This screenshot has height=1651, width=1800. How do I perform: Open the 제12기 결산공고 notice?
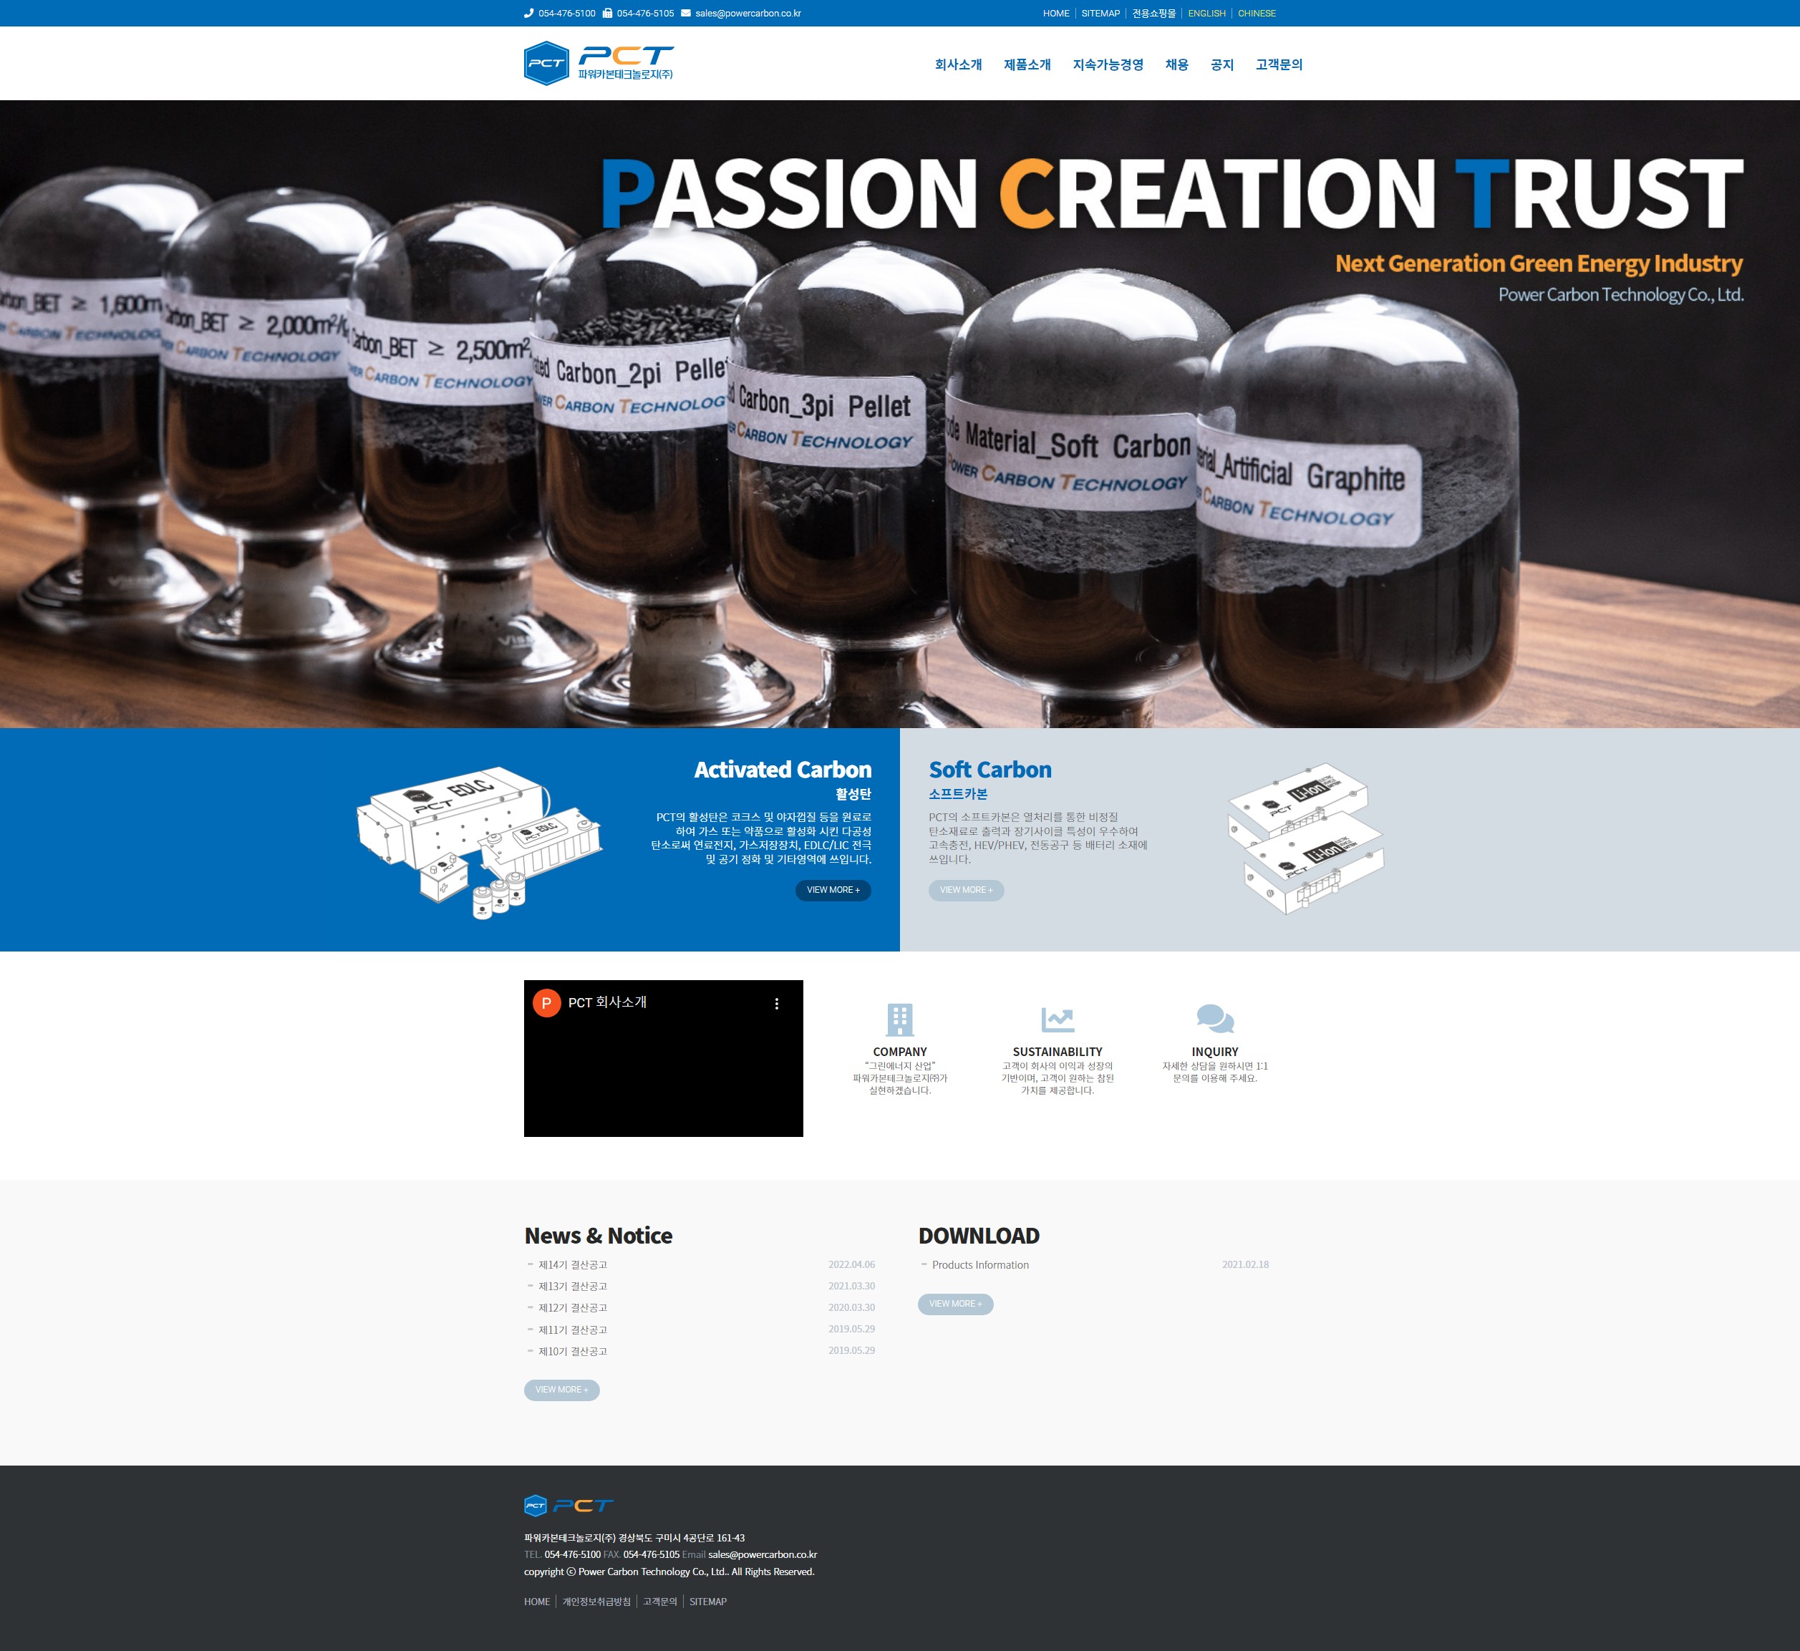click(573, 1308)
